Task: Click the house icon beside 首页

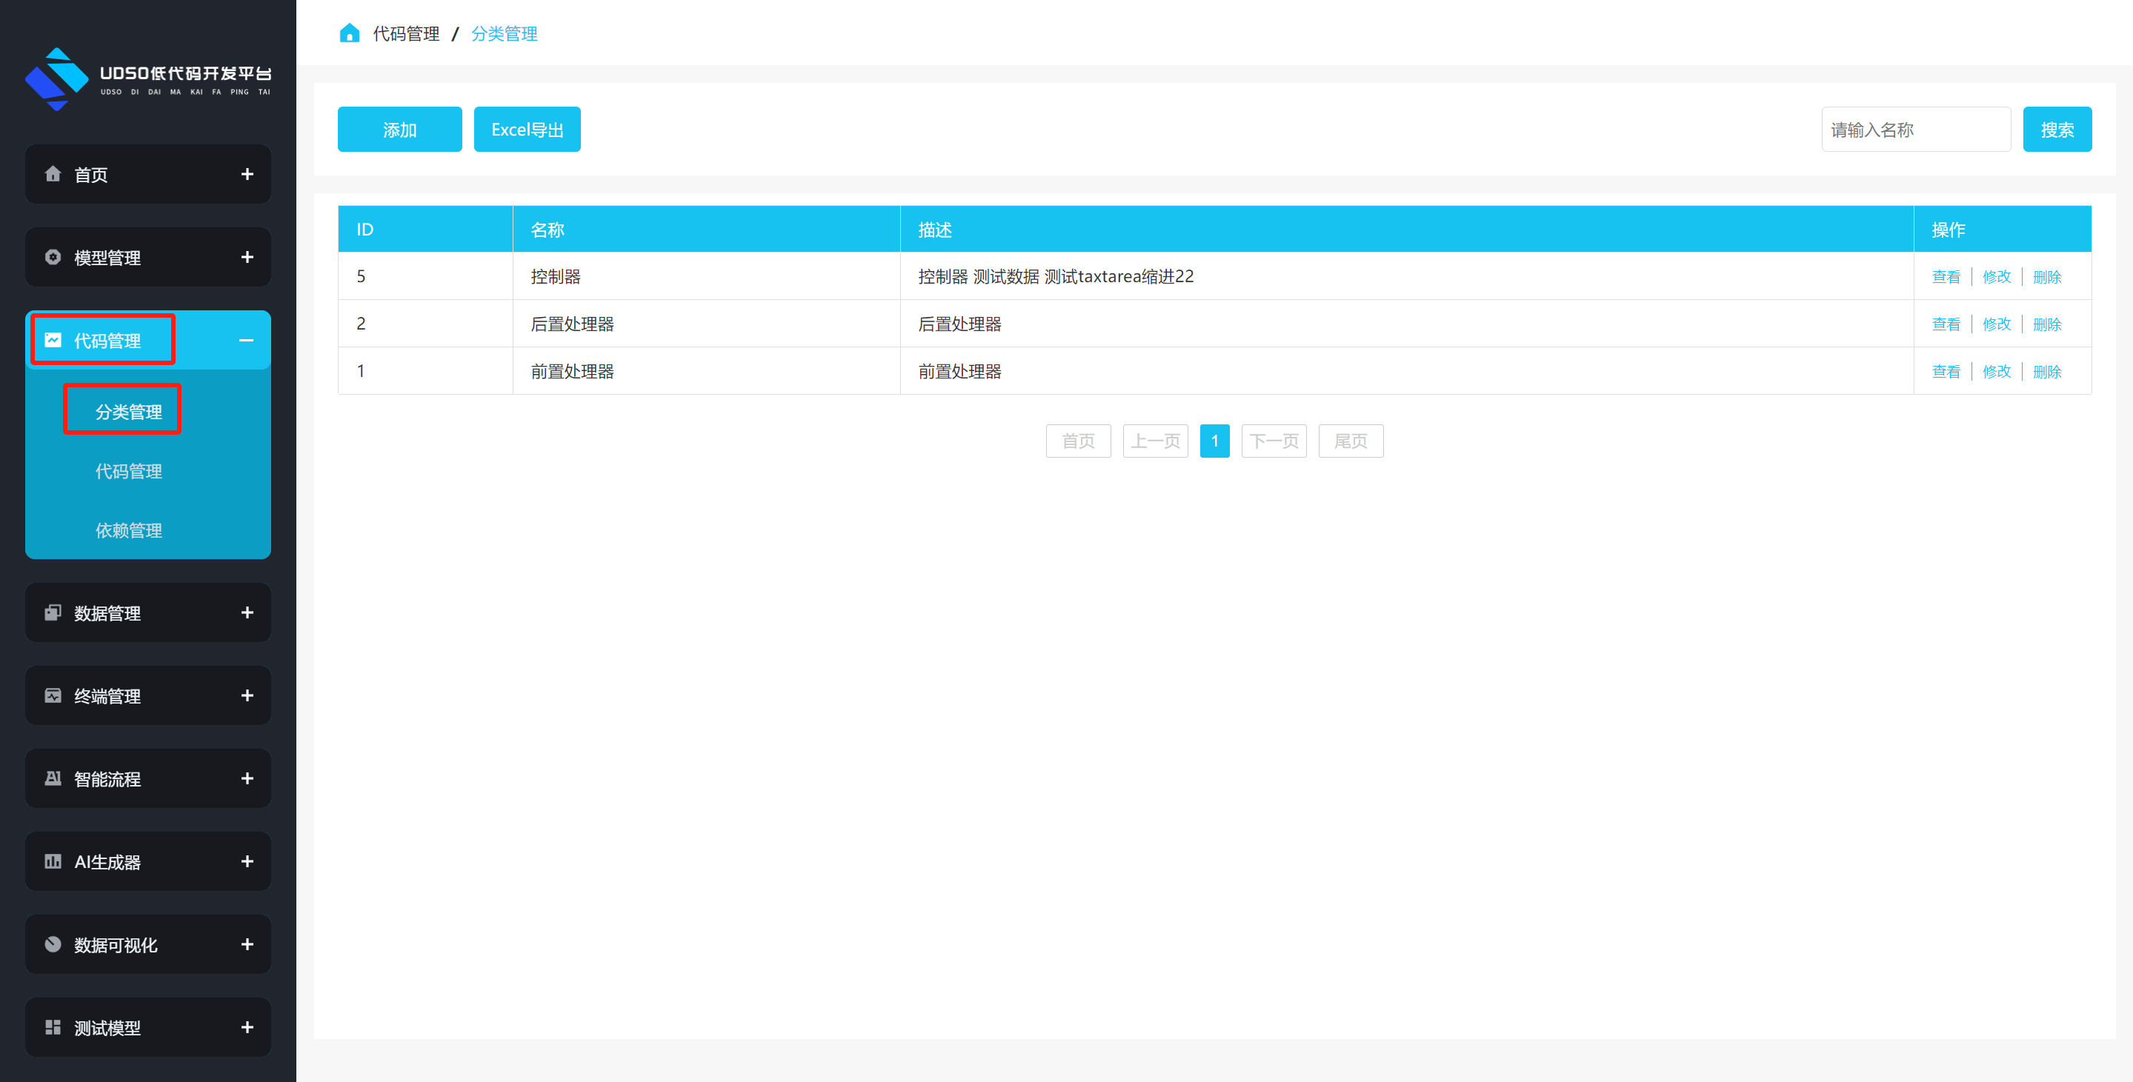Action: (53, 174)
